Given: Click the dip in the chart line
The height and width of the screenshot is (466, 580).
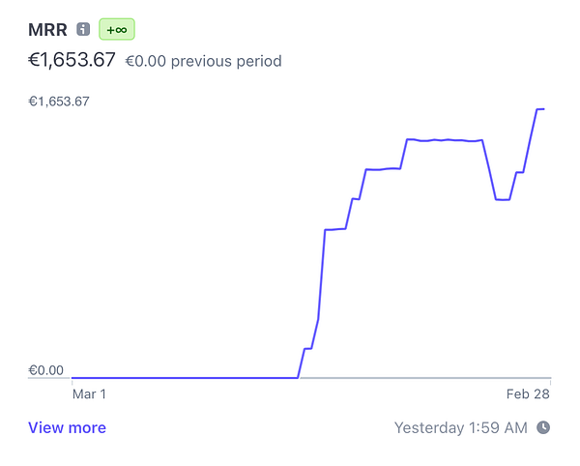Looking at the screenshot, I should [x=503, y=199].
